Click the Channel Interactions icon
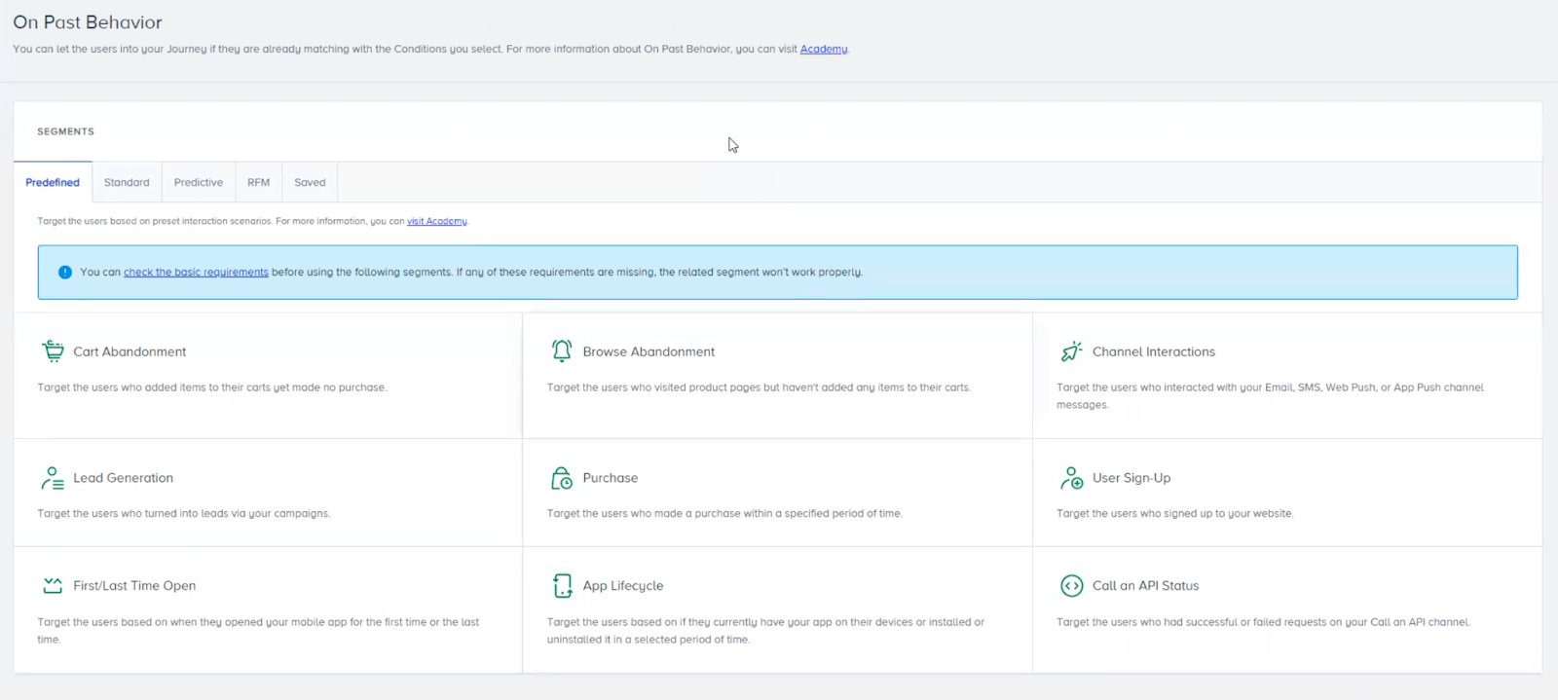 click(1071, 351)
